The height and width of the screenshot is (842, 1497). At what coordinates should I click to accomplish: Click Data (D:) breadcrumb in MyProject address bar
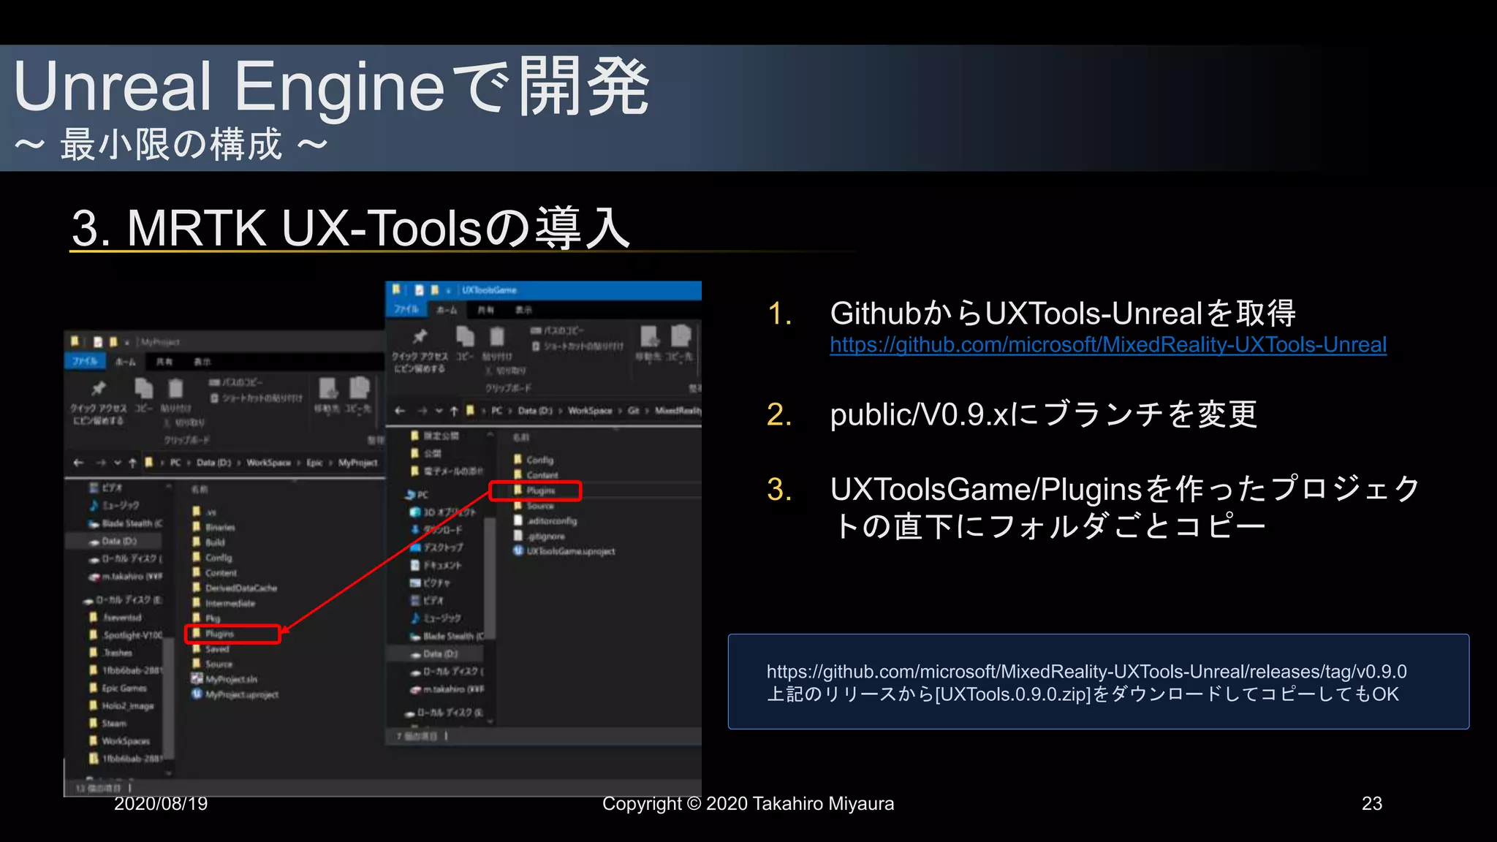point(214,463)
